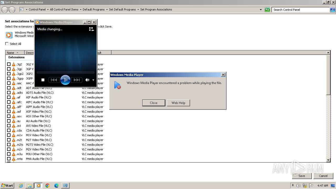Open address bar history dropdown
Screen dimensions: 336x189
(x=261, y=10)
